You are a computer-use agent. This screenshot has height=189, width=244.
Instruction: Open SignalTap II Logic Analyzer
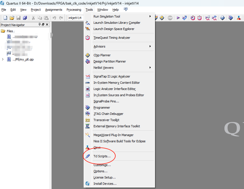coord(119,76)
